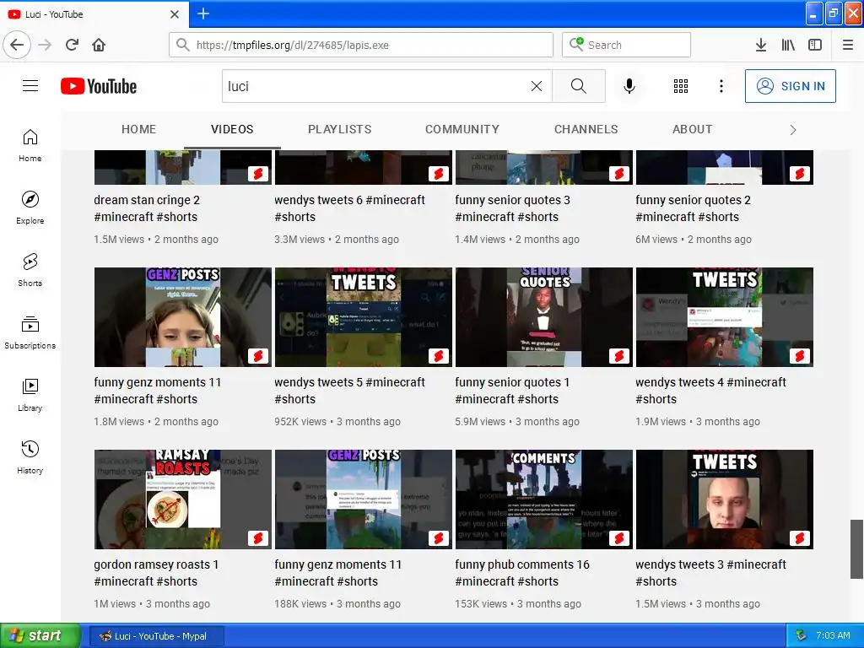The width and height of the screenshot is (864, 648).
Task: Click the SIGN IN button
Action: click(x=790, y=86)
